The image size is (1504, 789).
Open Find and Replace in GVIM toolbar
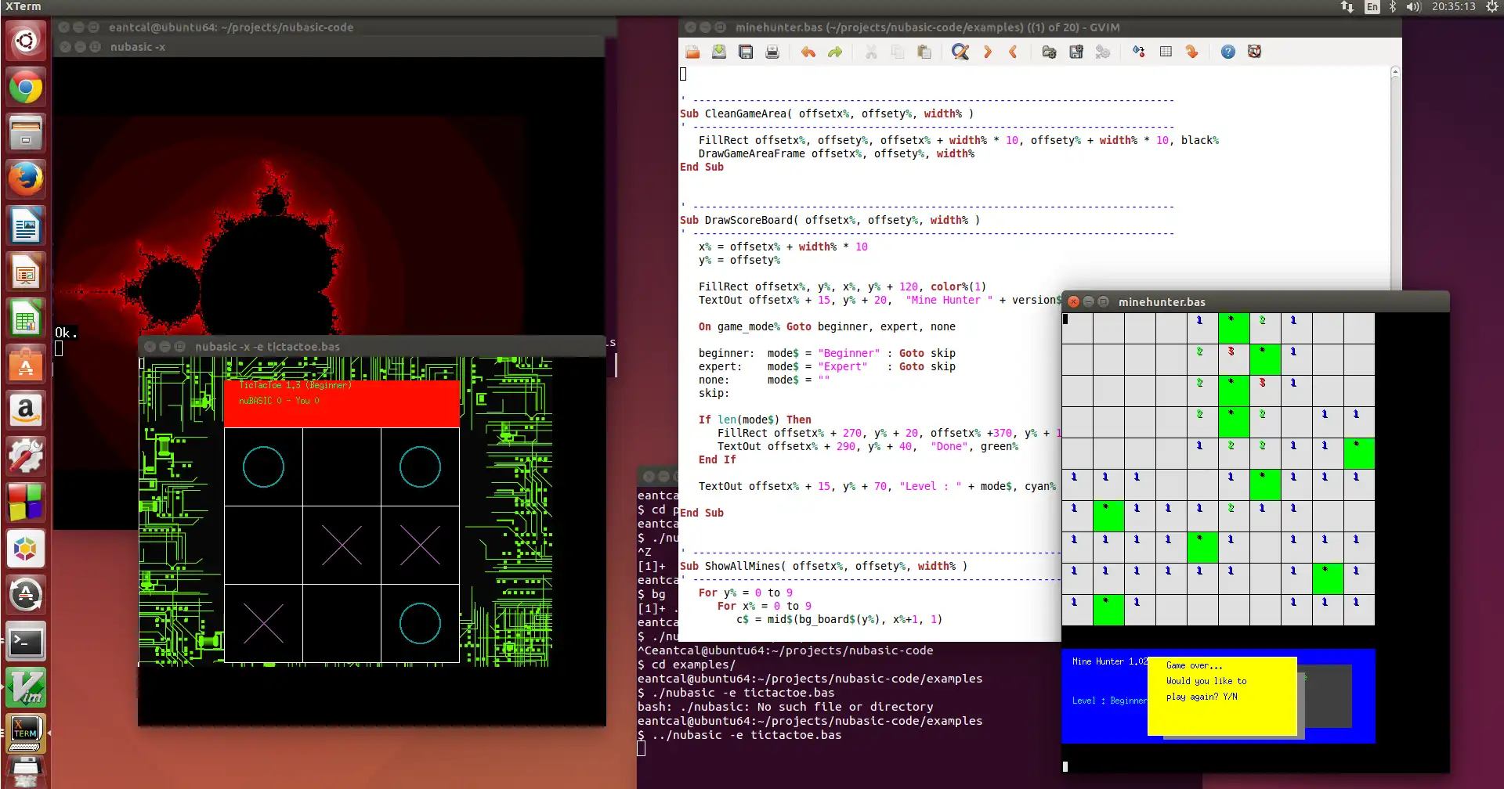click(960, 52)
